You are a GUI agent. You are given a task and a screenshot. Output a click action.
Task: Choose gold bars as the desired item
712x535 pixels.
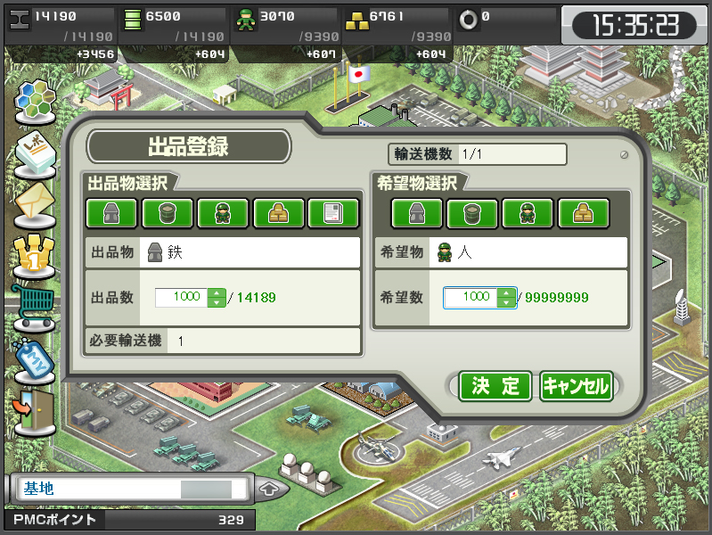coord(583,213)
